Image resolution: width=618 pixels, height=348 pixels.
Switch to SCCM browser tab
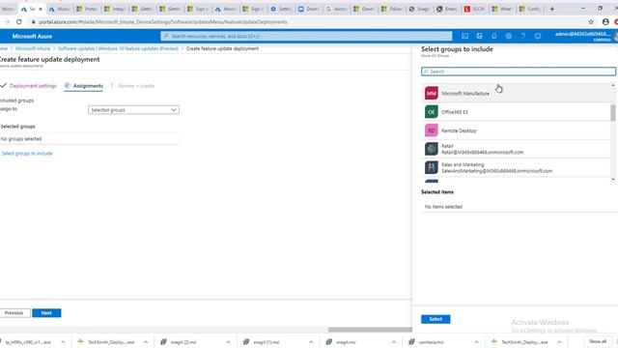click(474, 9)
